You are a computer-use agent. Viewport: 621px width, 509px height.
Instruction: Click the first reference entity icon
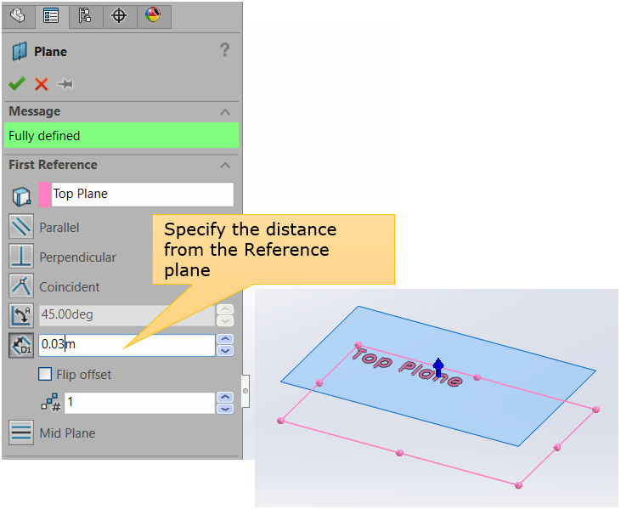(21, 196)
